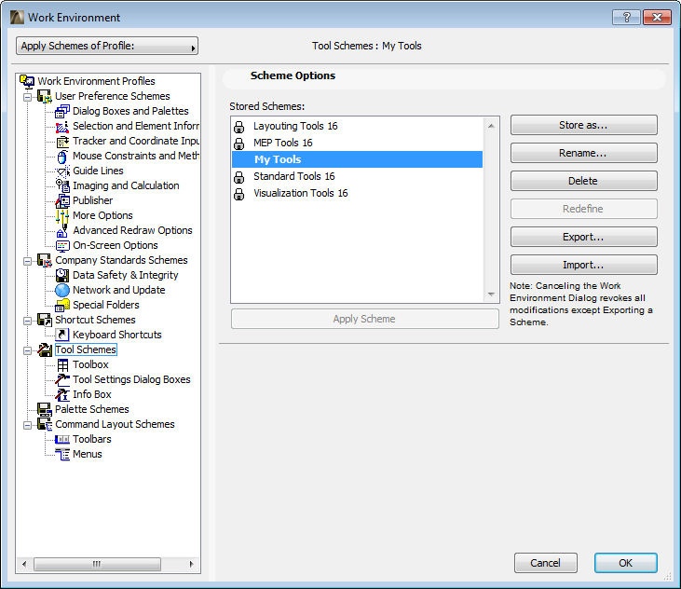Click the Menus icon in the tree
The image size is (681, 589).
(62, 455)
